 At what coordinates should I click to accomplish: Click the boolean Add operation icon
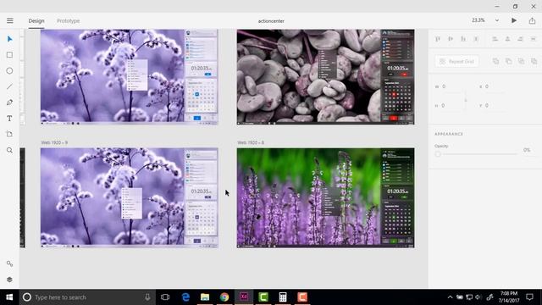coord(495,62)
